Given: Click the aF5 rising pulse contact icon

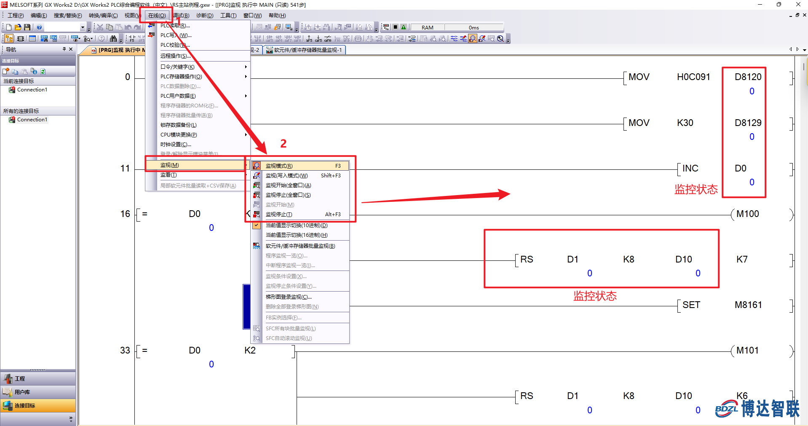Looking at the screenshot, I should 309,39.
